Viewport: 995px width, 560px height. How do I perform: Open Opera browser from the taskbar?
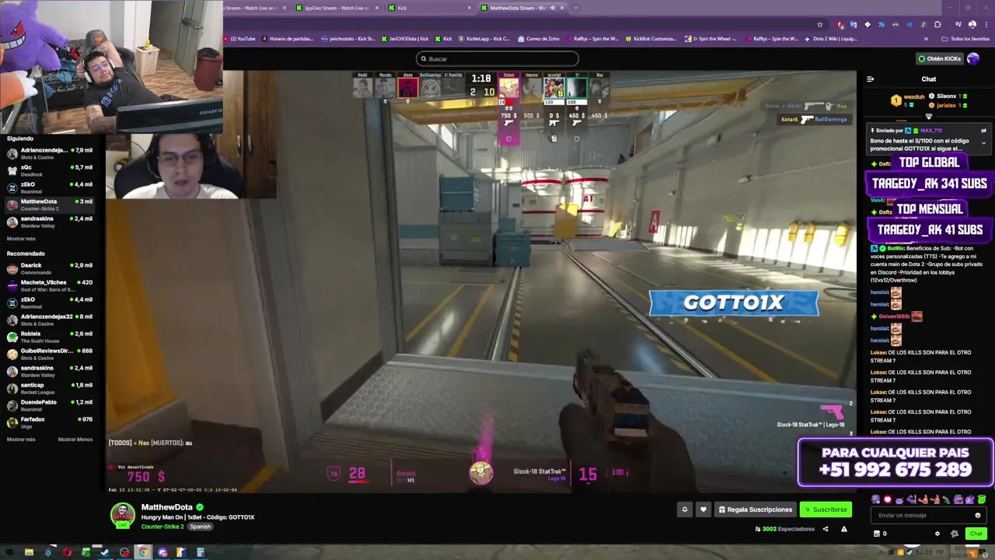(x=67, y=552)
